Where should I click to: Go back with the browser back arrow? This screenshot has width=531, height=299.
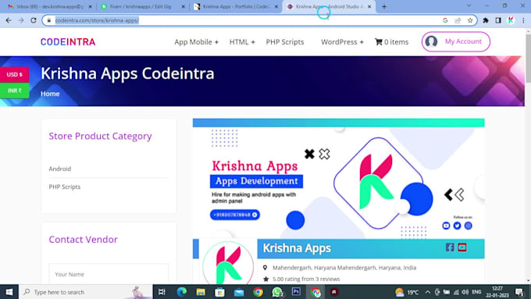(9, 20)
